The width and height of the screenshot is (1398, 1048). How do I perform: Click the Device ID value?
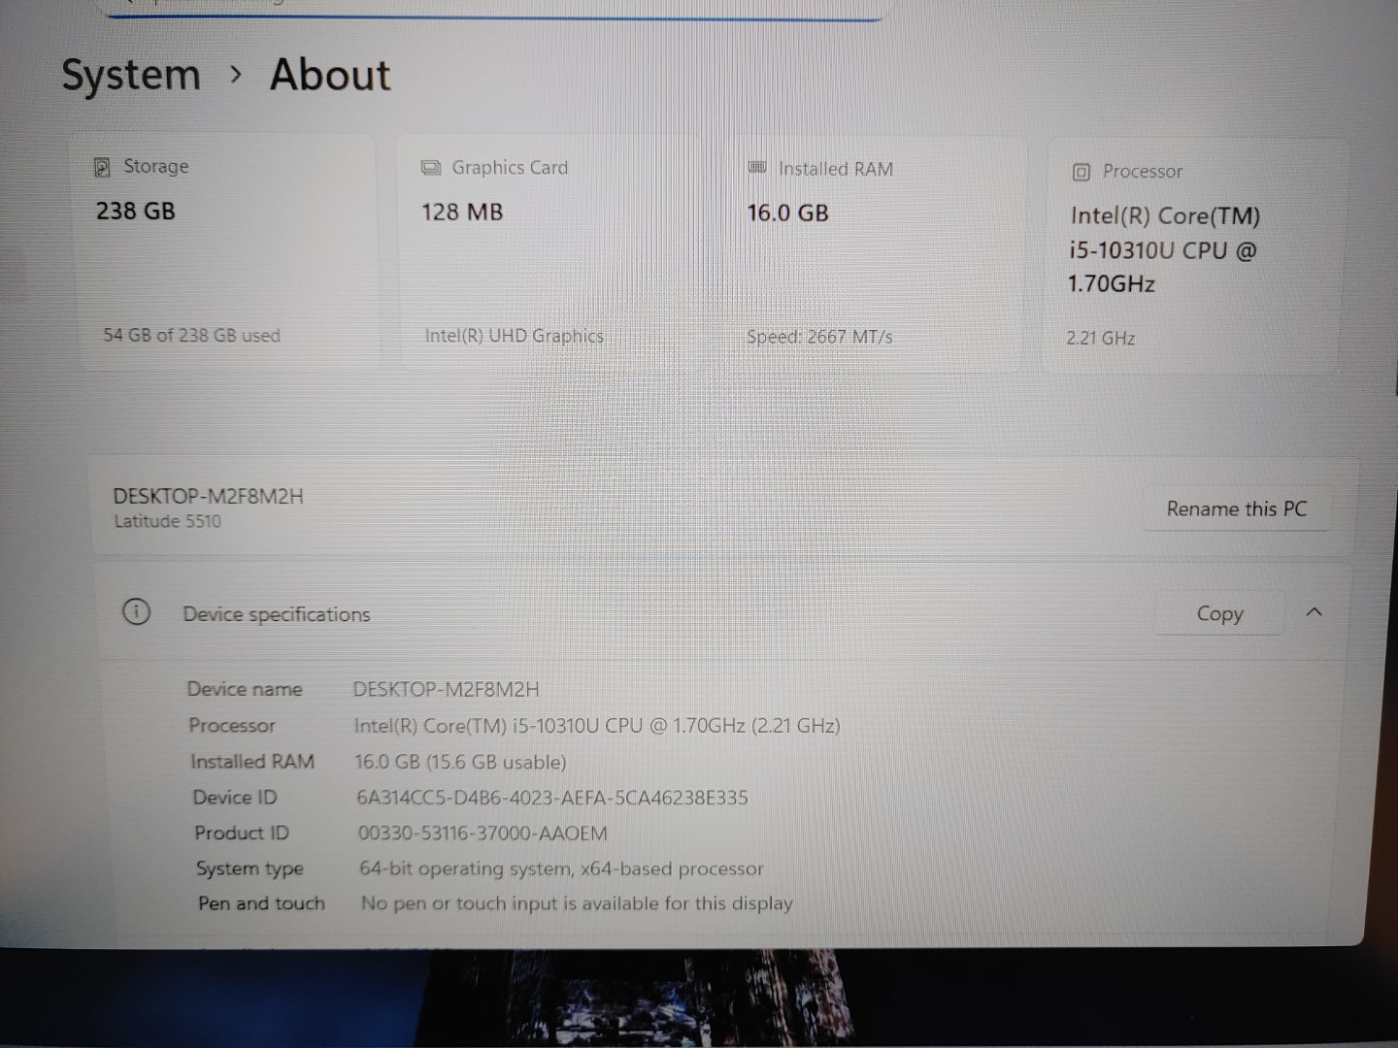tap(551, 797)
